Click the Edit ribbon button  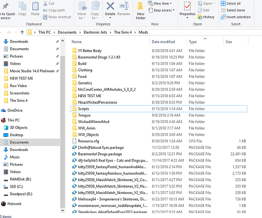point(203,10)
